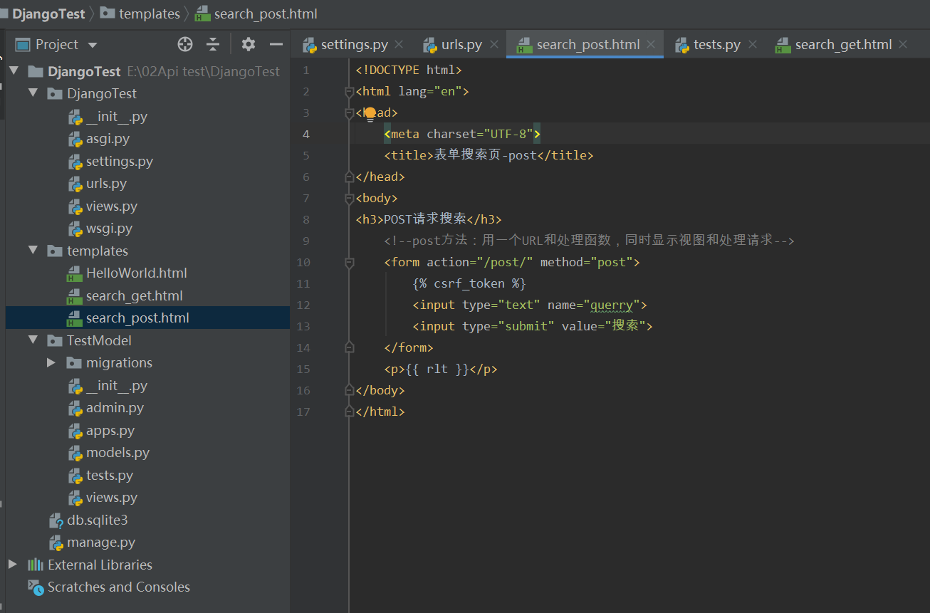This screenshot has width=930, height=613.
Task: Click the Scratches and Consoles icon
Action: (36, 587)
